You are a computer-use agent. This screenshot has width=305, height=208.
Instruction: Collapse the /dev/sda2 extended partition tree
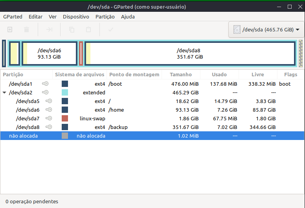point(4,93)
